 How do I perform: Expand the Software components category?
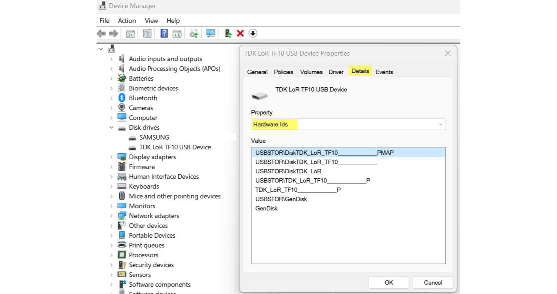coord(111,285)
